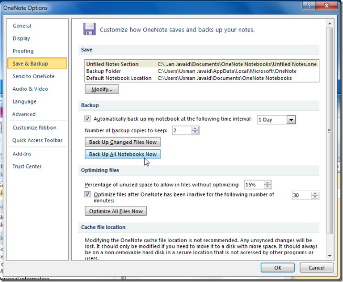Open the backup time interval dropdown
Screen dimensions: 343x282
point(291,120)
